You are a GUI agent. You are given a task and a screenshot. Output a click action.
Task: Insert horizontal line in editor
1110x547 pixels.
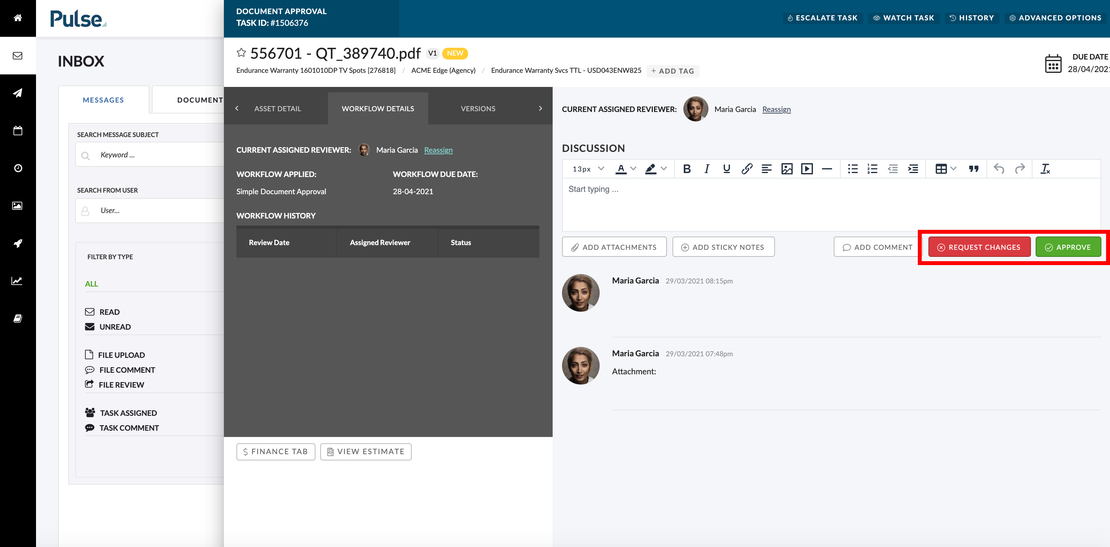(827, 169)
